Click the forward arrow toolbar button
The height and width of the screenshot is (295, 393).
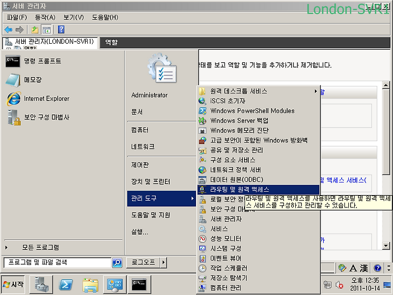click(19, 29)
